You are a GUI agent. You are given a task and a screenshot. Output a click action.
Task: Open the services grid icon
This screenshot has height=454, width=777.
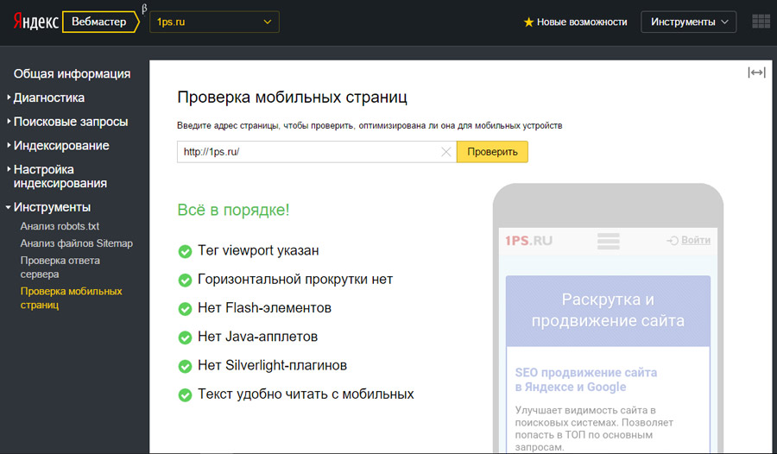pyautogui.click(x=761, y=22)
